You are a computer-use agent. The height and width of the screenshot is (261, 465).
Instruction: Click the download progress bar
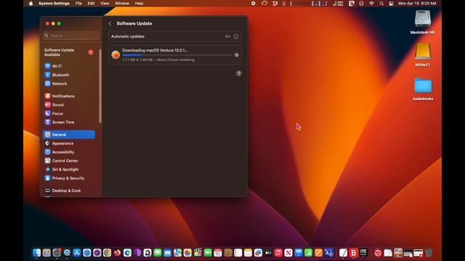[177, 55]
